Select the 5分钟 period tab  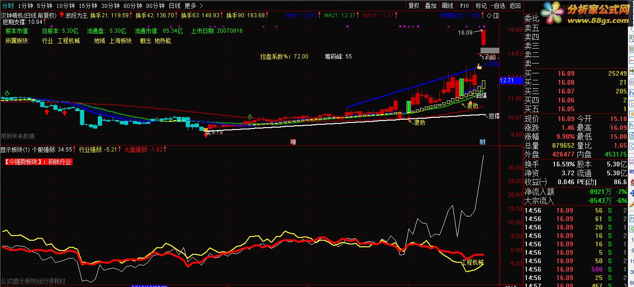click(x=44, y=6)
